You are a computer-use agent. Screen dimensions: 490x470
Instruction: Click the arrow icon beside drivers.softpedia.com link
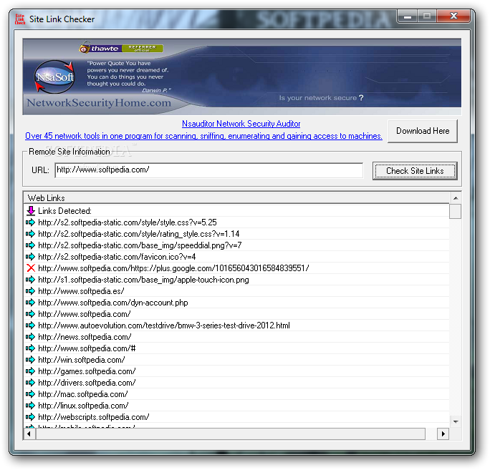coord(30,383)
